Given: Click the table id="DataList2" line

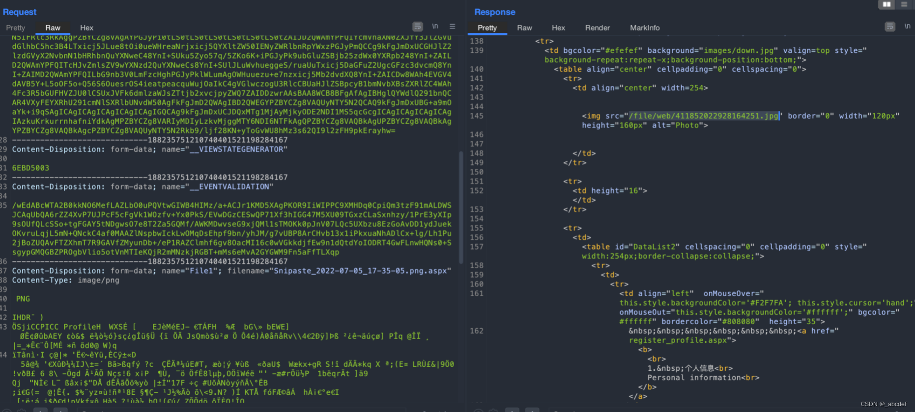Looking at the screenshot, I should click(x=724, y=247).
